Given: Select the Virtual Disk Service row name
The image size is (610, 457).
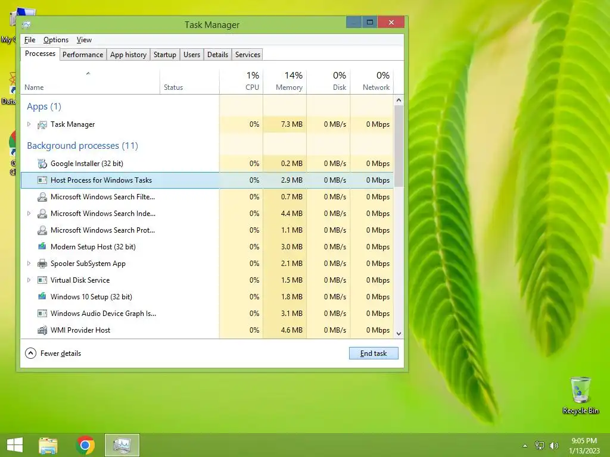Looking at the screenshot, I should pos(80,280).
